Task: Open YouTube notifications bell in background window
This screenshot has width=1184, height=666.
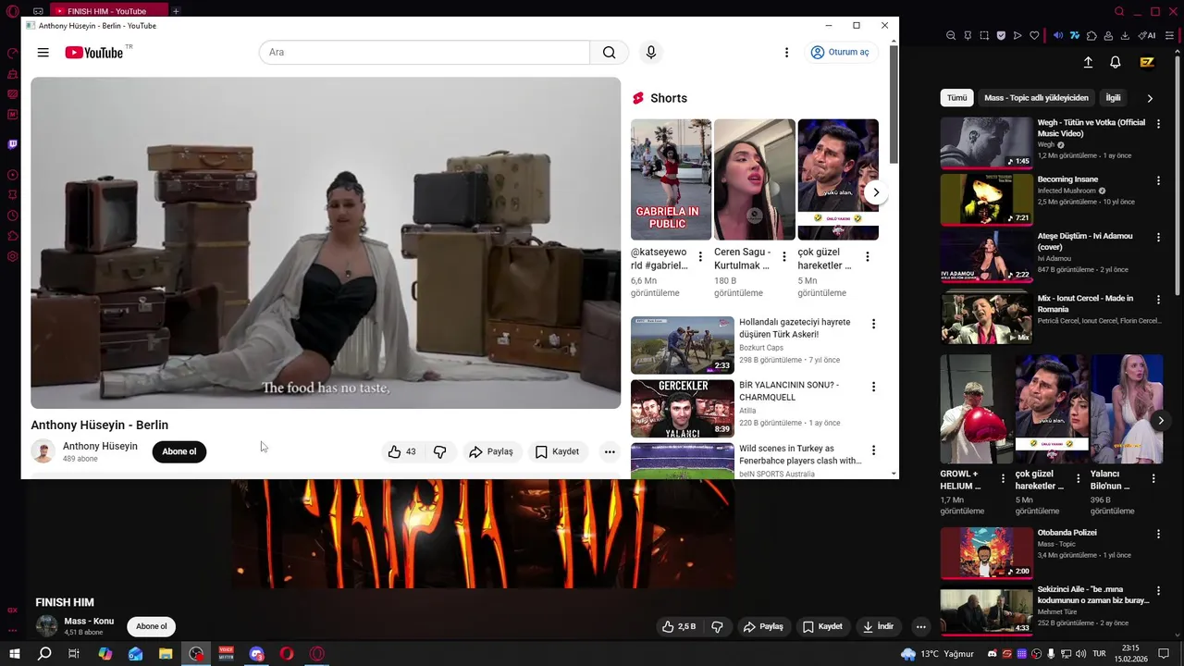Action: (1116, 62)
